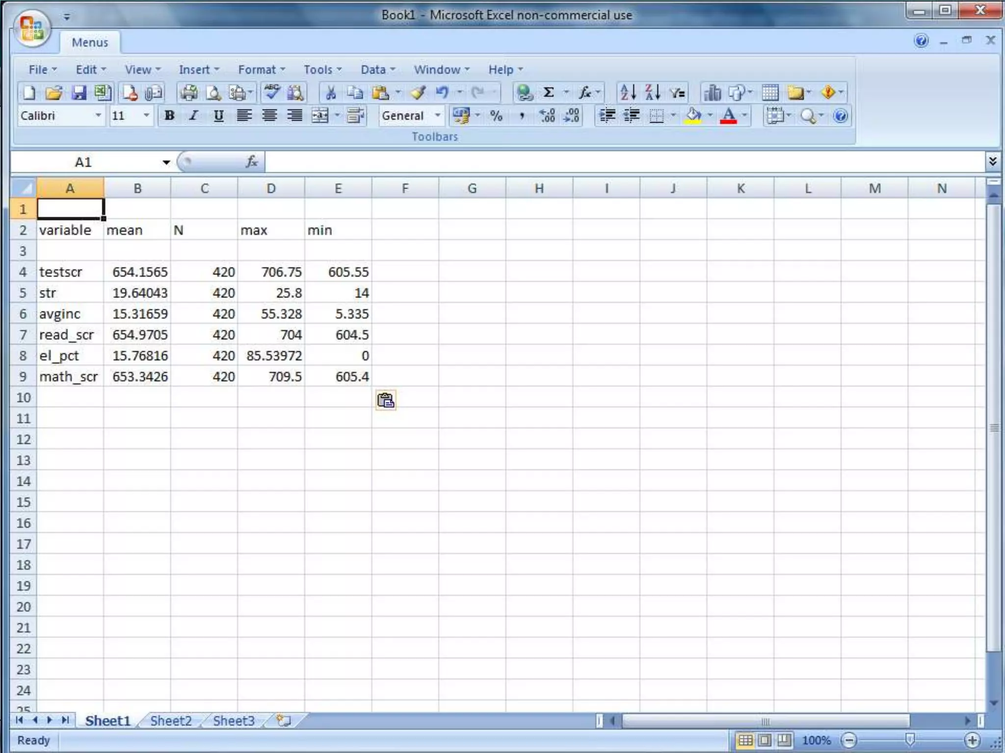Open the spelling check ABC icon
Viewport: 1005px width, 753px height.
[271, 92]
